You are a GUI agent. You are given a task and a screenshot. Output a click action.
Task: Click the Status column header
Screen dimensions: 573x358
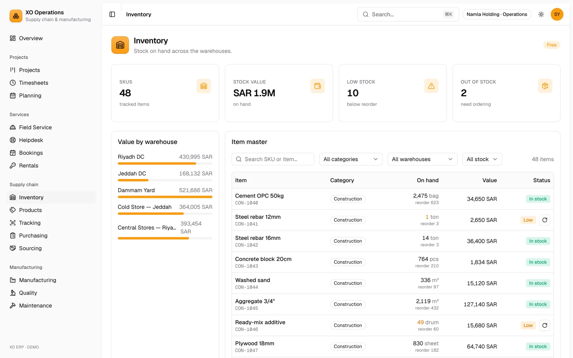[541, 180]
